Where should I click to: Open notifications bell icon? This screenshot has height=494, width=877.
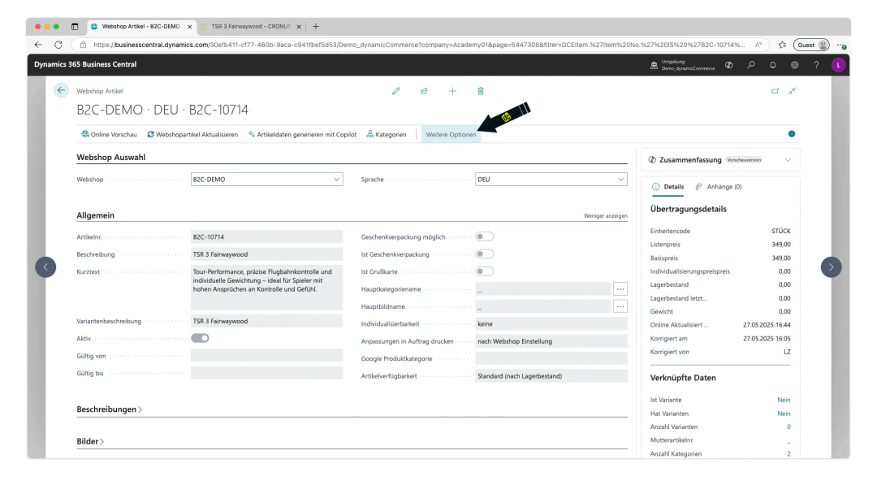click(773, 65)
